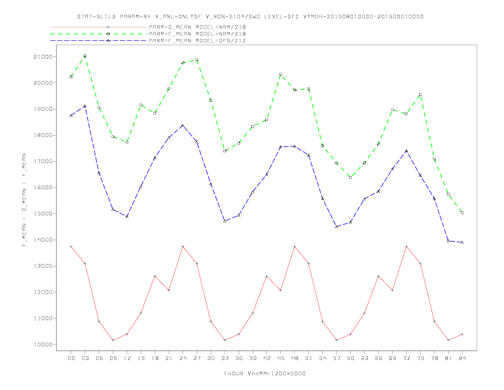
Task: Click the 00 forecast hour tick label
Action: pyautogui.click(x=71, y=358)
